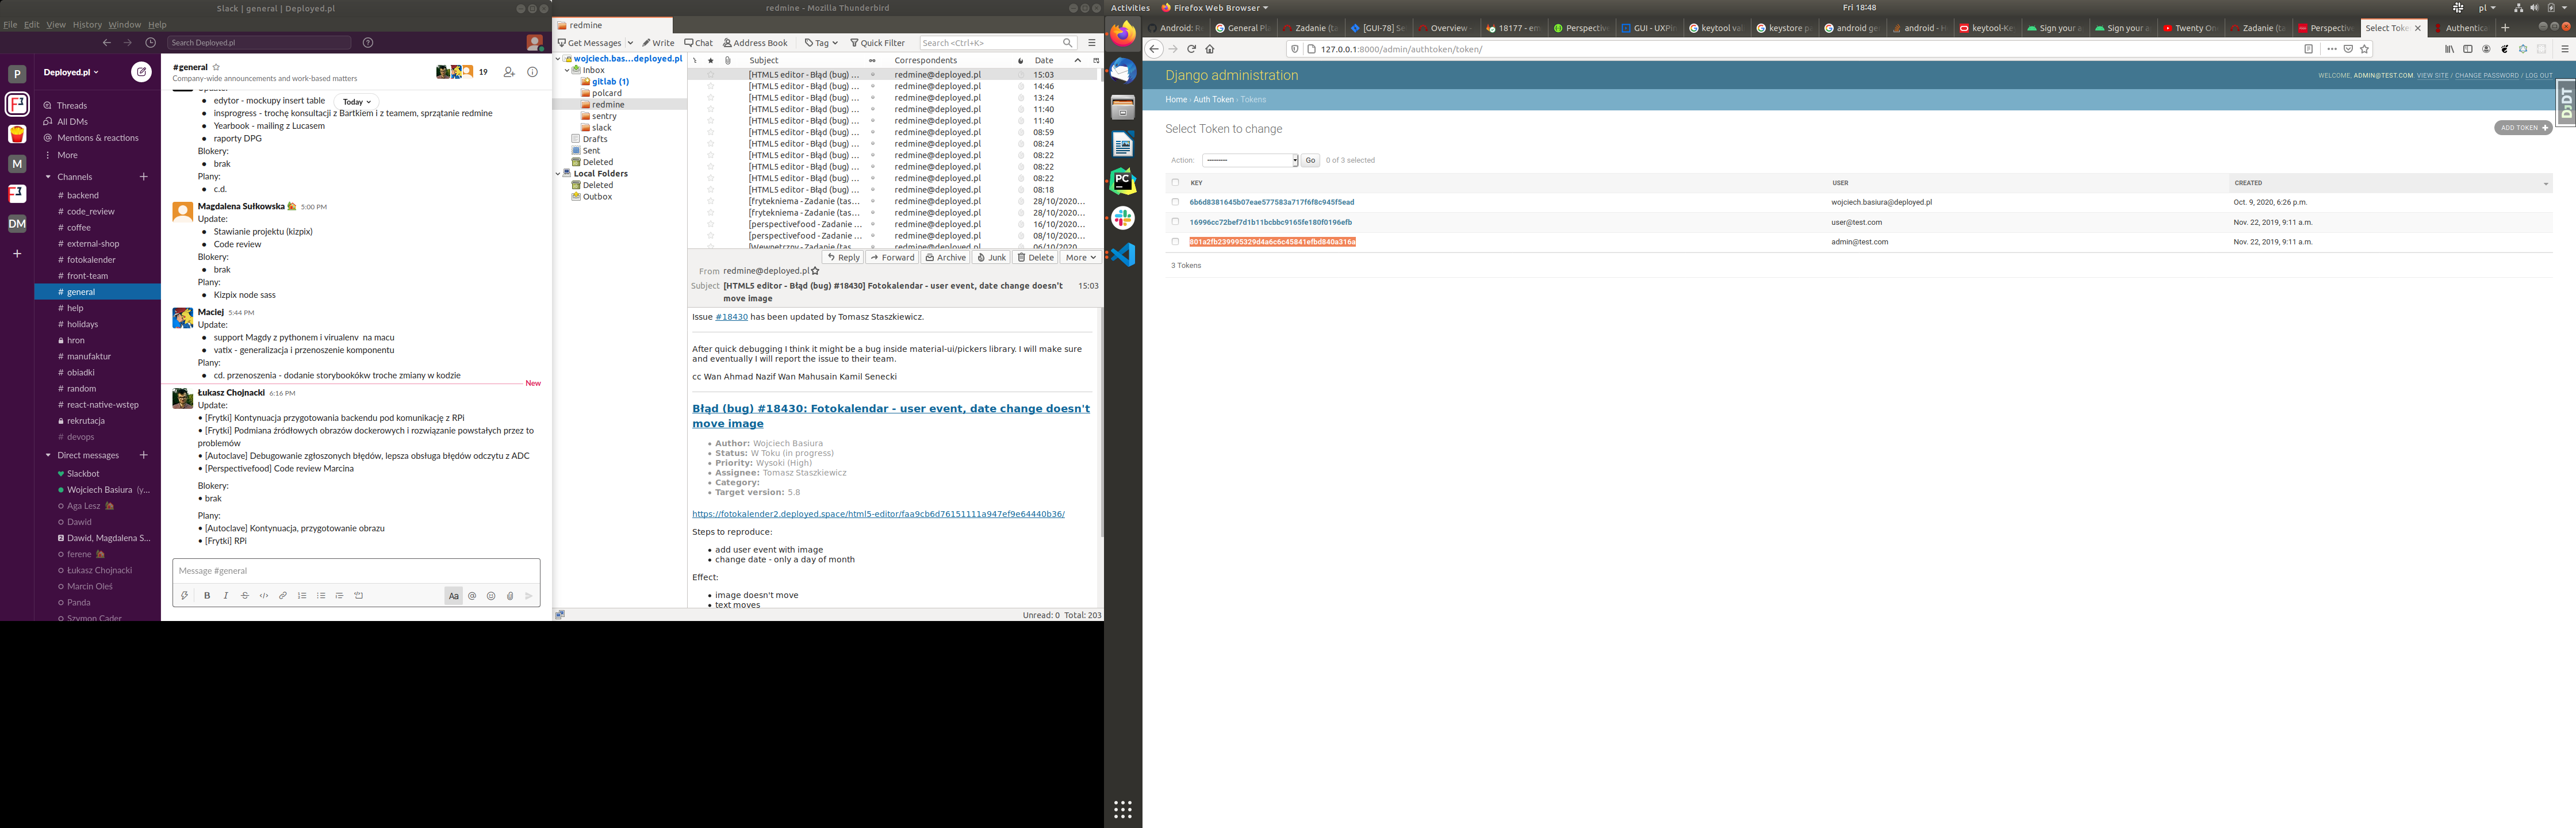The width and height of the screenshot is (2576, 828).
Task: Check the admin@test.com token row checkbox
Action: coord(1175,242)
